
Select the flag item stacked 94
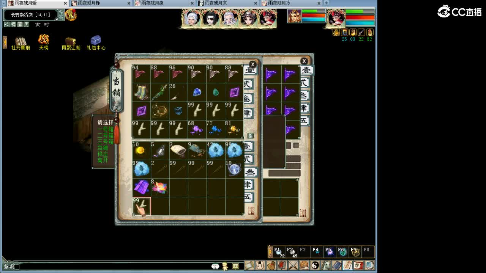pyautogui.click(x=141, y=74)
